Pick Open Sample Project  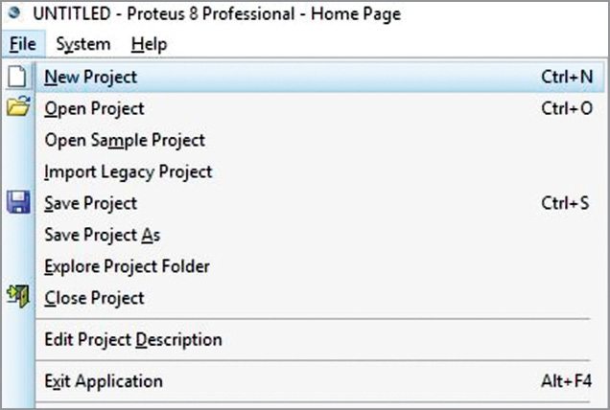125,140
